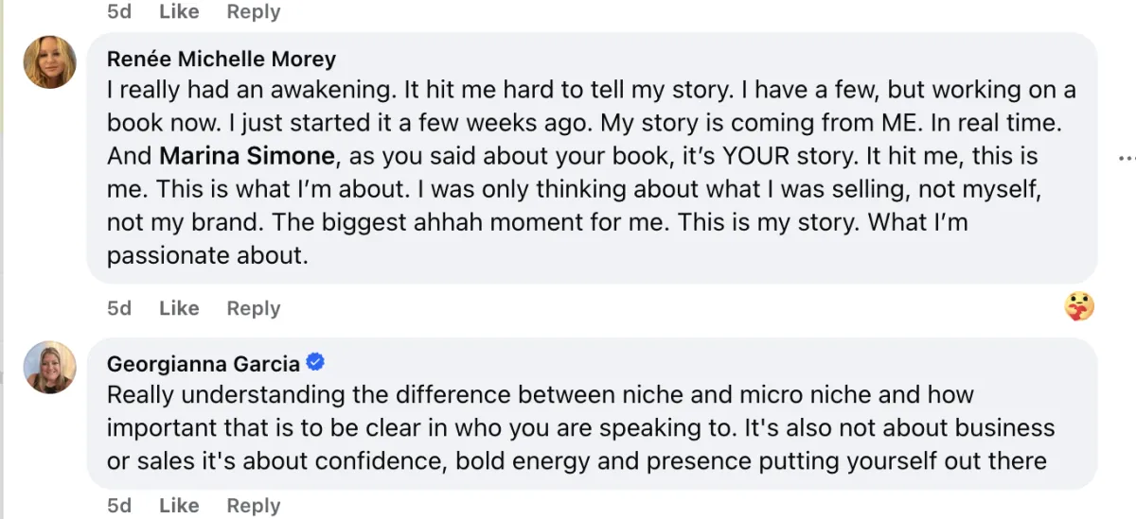The image size is (1136, 519).
Task: Open Renée Michelle Morey's profile picture
Action: 50,62
